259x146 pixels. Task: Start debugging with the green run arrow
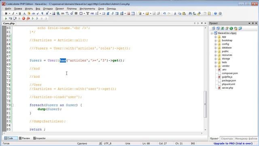pos(6,18)
